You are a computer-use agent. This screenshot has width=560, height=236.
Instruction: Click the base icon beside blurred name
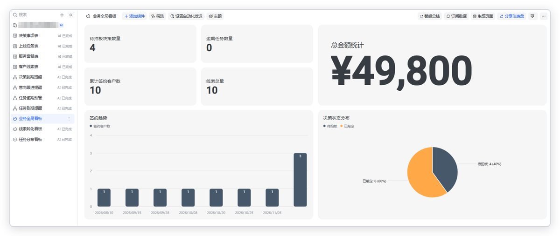pyautogui.click(x=15, y=25)
